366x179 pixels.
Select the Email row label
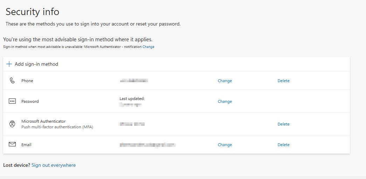(26, 145)
